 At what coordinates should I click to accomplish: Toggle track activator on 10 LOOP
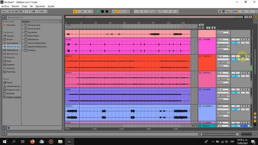click(x=235, y=89)
